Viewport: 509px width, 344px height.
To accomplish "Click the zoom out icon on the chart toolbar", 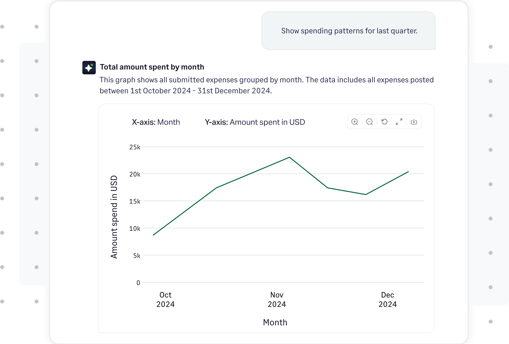I will [x=369, y=121].
